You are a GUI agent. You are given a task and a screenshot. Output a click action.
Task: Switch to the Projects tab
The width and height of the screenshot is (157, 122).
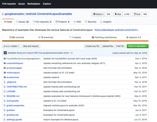(x=63, y=22)
